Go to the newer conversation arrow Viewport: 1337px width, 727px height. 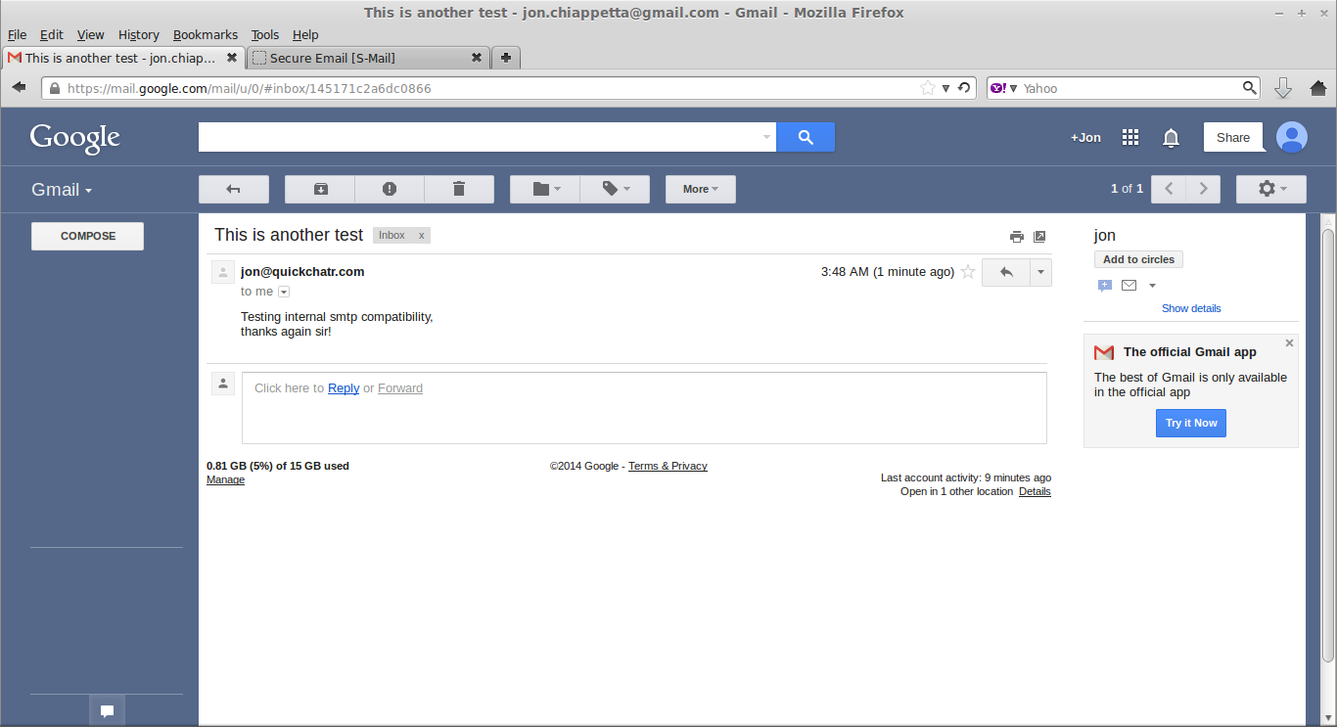1169,189
